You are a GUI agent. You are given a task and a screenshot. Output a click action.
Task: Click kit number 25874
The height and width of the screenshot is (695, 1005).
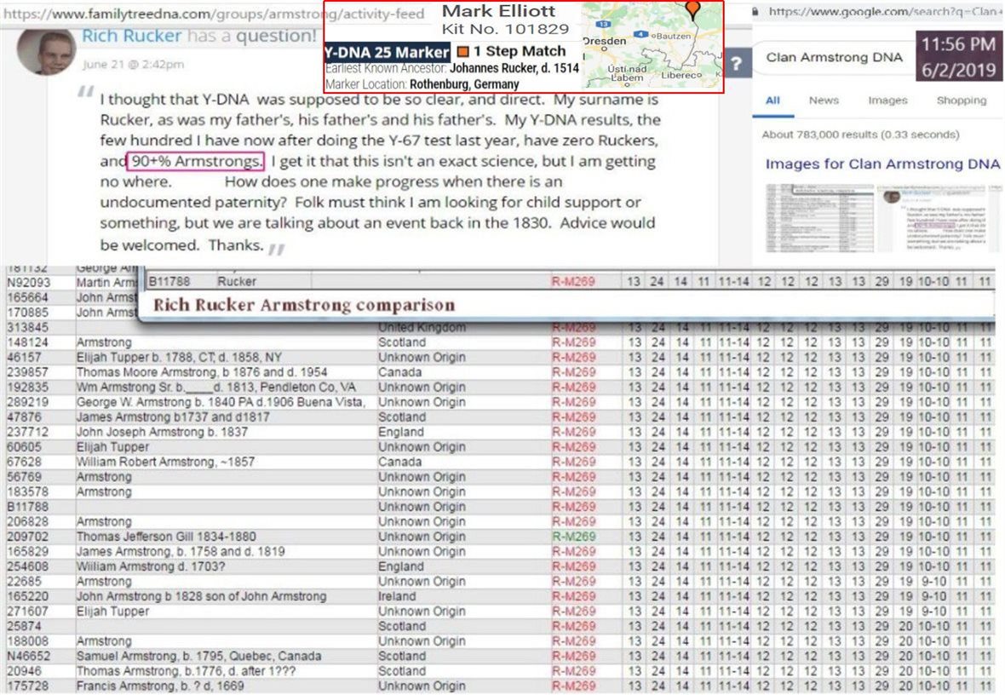pos(23,626)
